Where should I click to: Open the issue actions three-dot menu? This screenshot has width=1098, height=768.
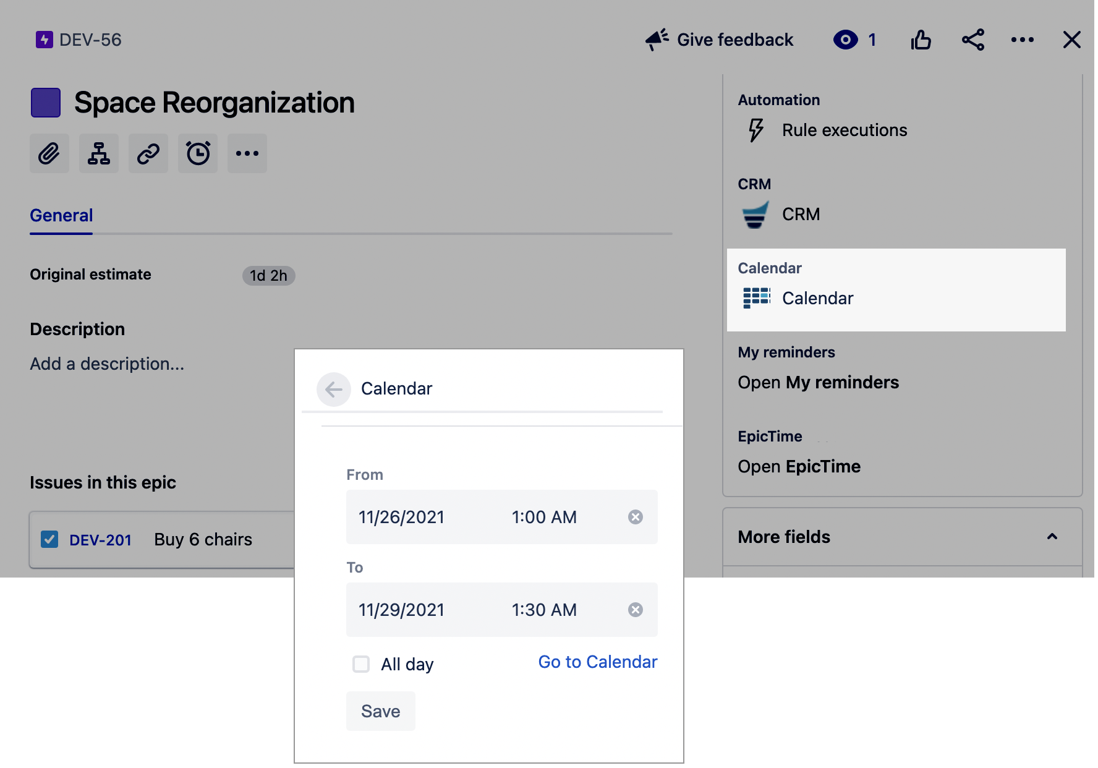point(1022,40)
